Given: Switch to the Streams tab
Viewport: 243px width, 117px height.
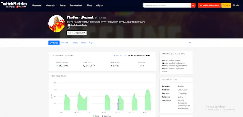Looking at the screenshot, I should [65, 43].
